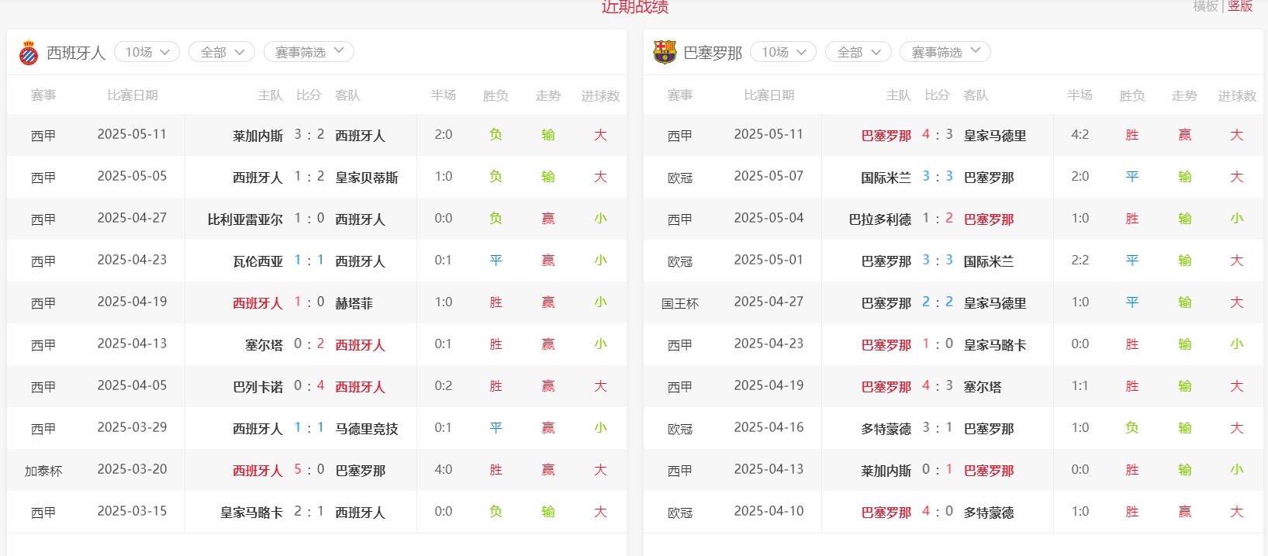Viewport: 1268px width, 556px height.
Task: Click the 比利亚雷亚尔 team name
Action: coord(245,219)
